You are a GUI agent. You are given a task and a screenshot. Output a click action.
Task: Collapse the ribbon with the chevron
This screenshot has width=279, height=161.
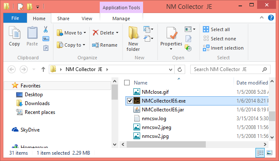(x=262, y=18)
